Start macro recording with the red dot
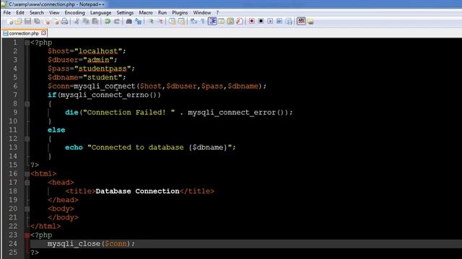 (x=252, y=21)
